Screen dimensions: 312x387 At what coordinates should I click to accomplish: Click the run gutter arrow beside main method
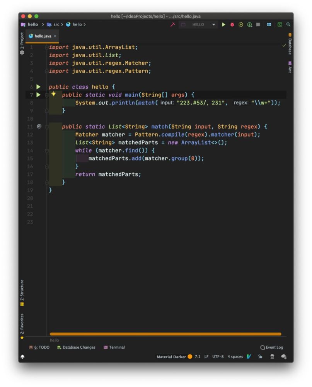39,95
